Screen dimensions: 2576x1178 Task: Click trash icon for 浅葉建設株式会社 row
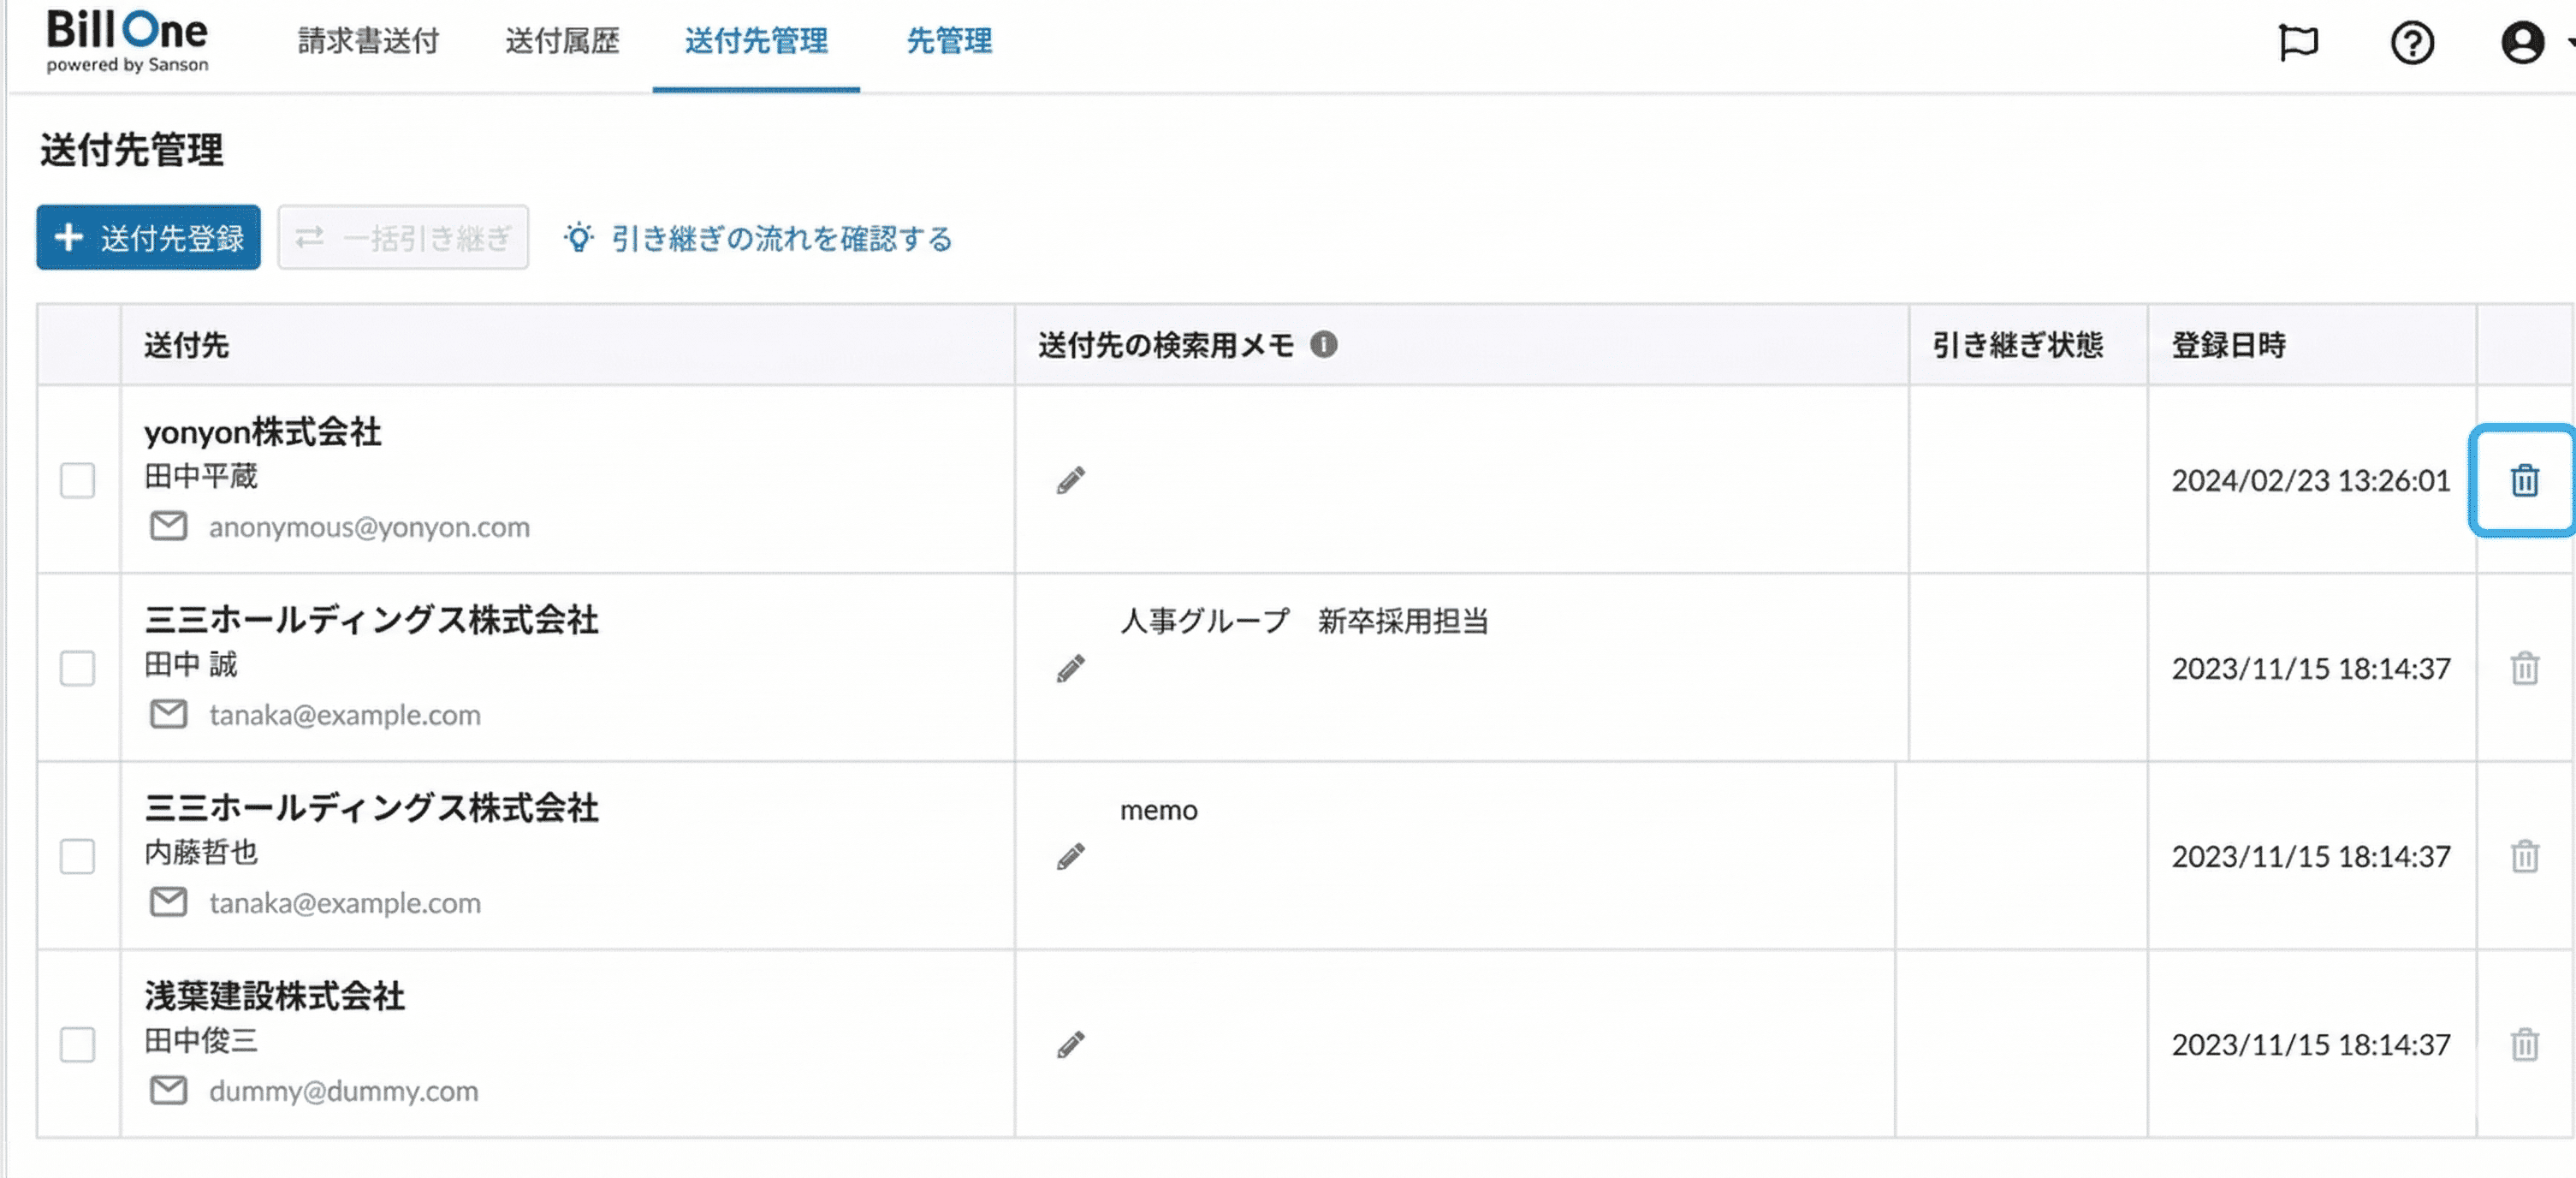click(x=2523, y=1045)
